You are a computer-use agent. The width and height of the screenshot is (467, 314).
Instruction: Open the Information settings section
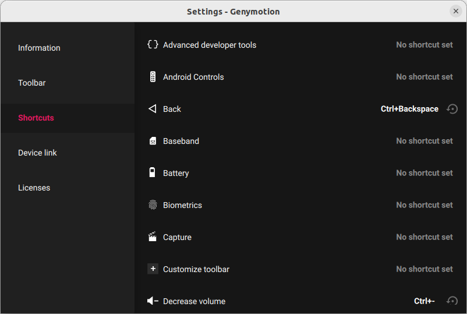[39, 48]
